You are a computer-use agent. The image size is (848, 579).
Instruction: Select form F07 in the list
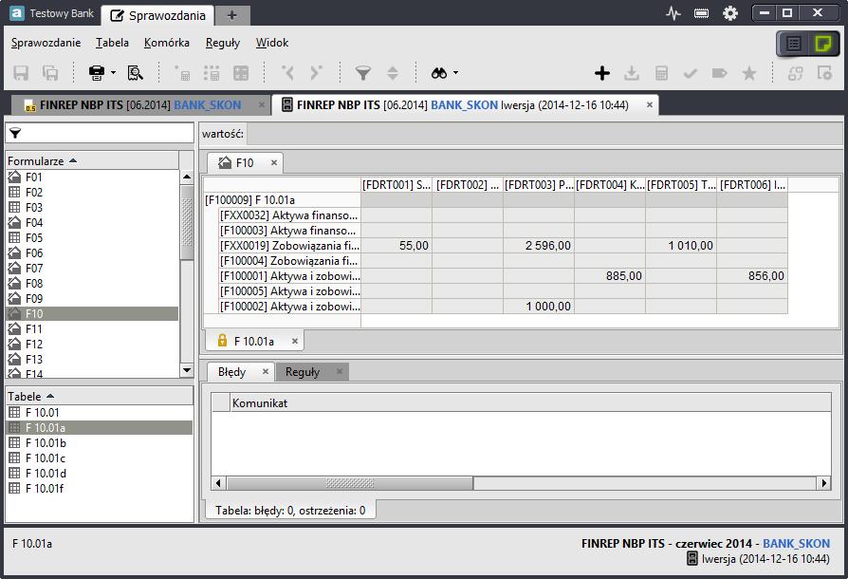pos(92,268)
